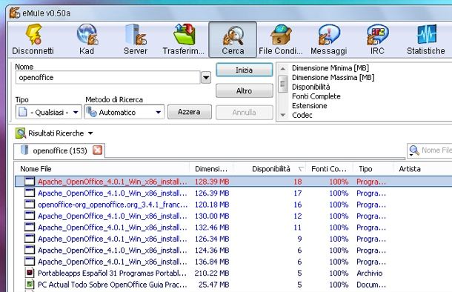Open the small arrow under filter magnifier
The width and height of the screenshot is (452, 292).
tap(411, 156)
